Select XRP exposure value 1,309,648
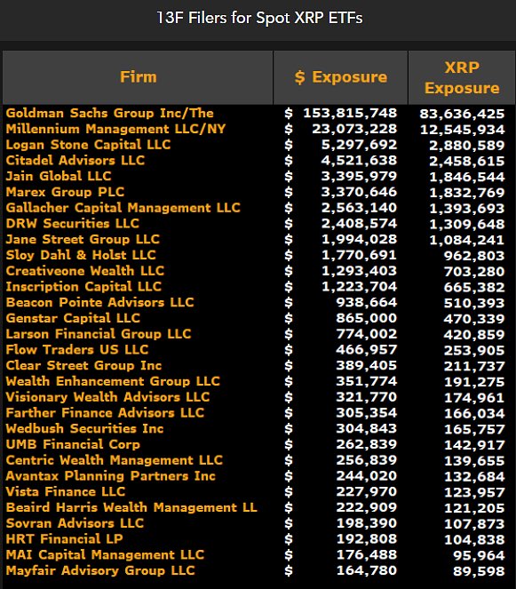516x589 pixels. click(x=467, y=224)
